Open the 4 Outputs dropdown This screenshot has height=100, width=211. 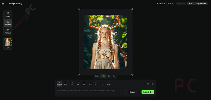tap(134, 92)
